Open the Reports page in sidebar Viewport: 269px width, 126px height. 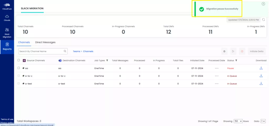tap(7, 47)
